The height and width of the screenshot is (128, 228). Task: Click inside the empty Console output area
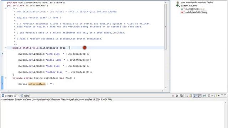pos(113,114)
